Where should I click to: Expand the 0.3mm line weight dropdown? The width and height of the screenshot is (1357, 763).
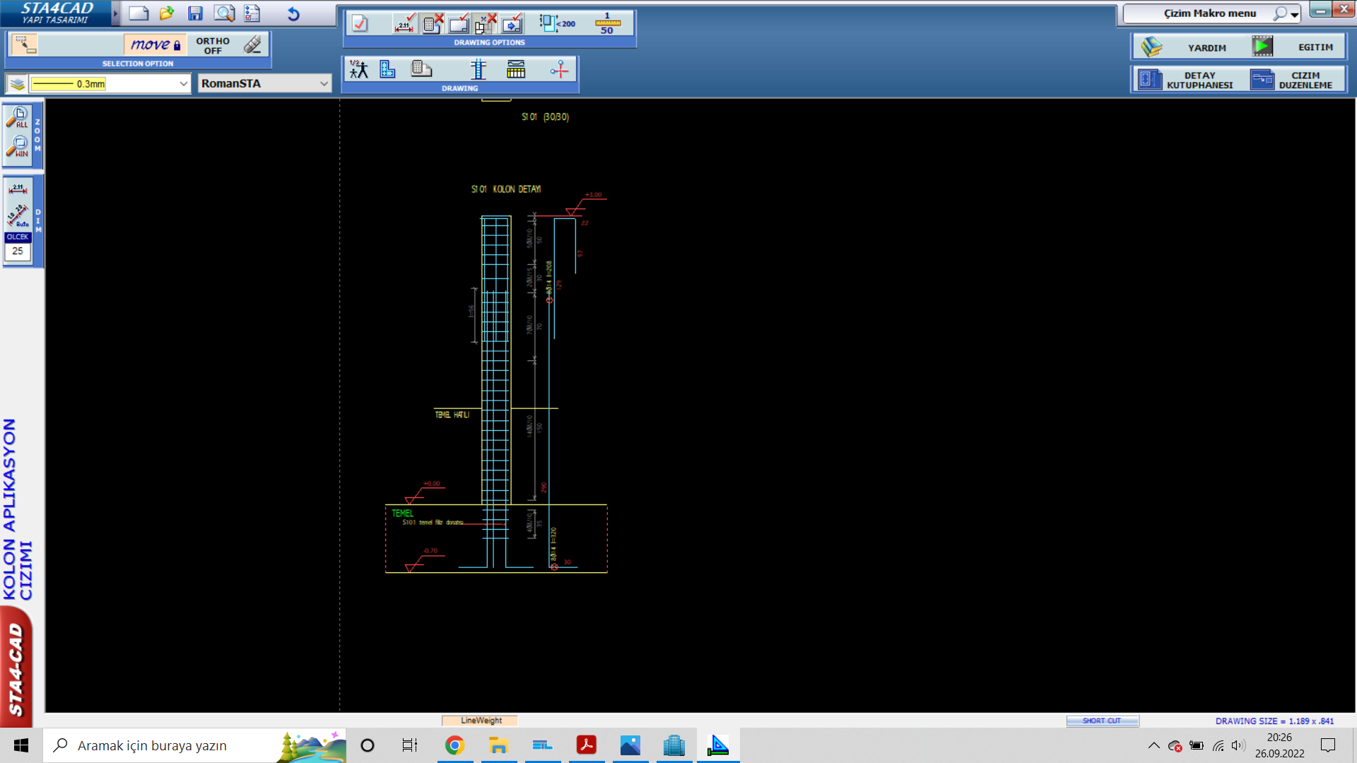[x=183, y=83]
